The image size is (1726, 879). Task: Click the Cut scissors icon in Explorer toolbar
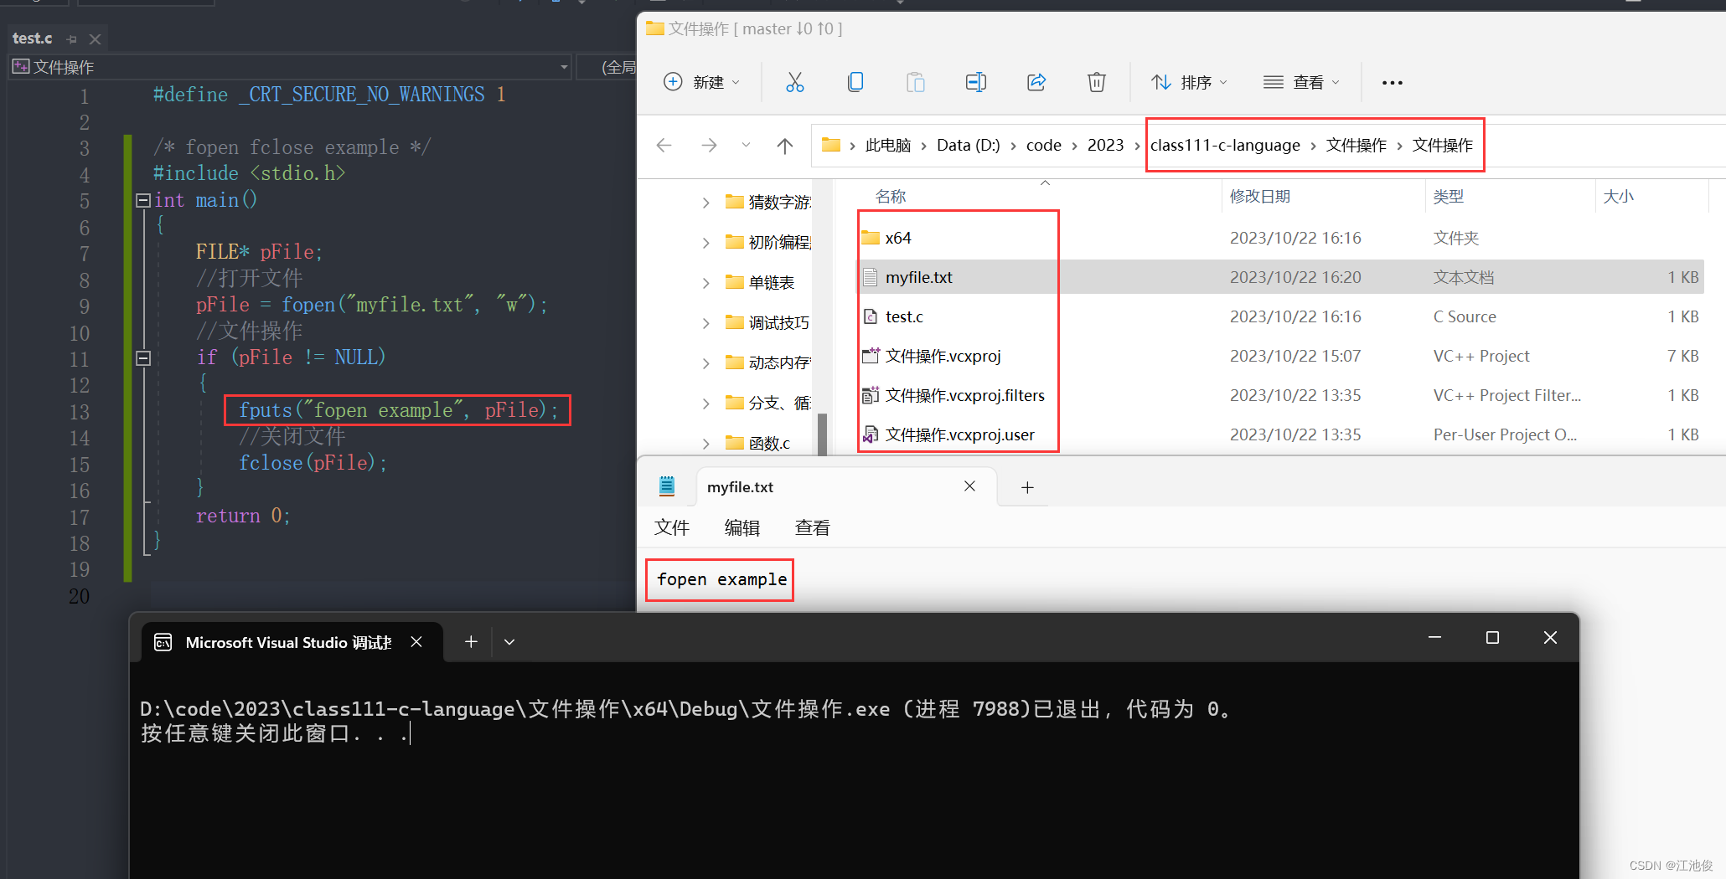794,82
